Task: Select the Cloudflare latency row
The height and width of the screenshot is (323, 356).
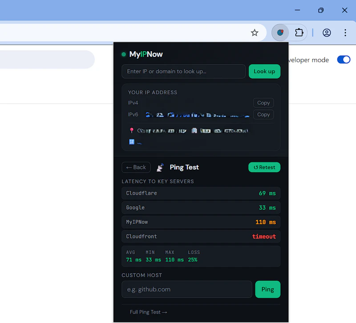Action: (201, 193)
